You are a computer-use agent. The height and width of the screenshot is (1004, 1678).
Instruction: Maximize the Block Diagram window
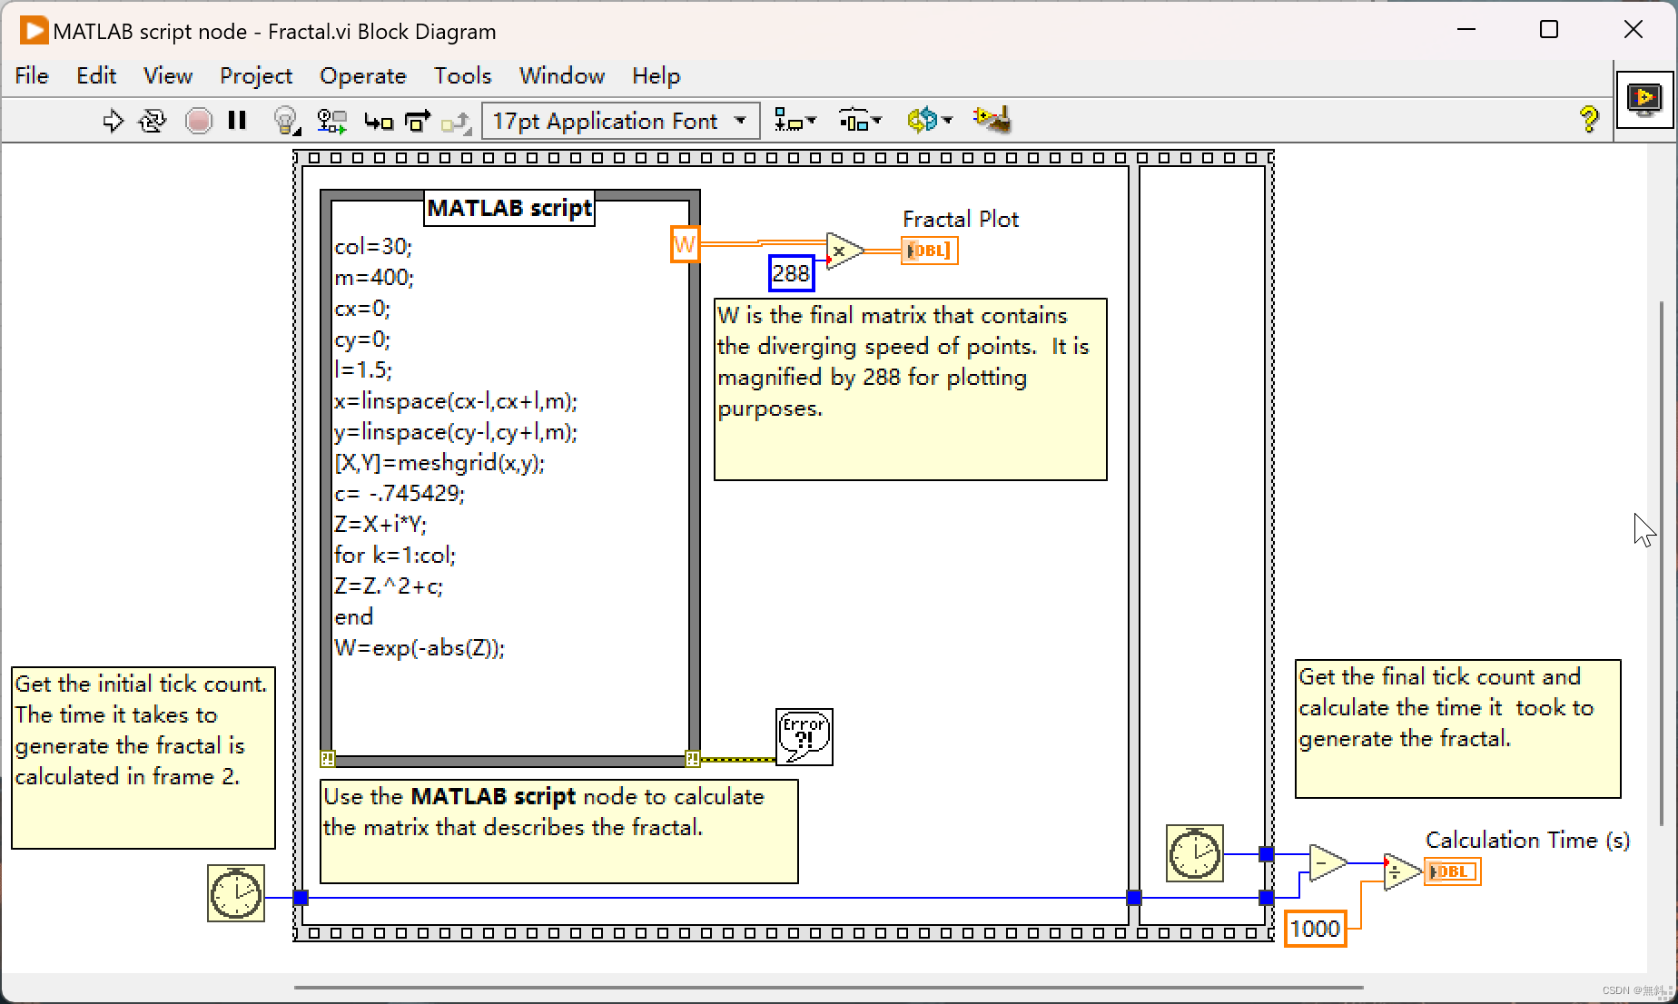(1549, 30)
